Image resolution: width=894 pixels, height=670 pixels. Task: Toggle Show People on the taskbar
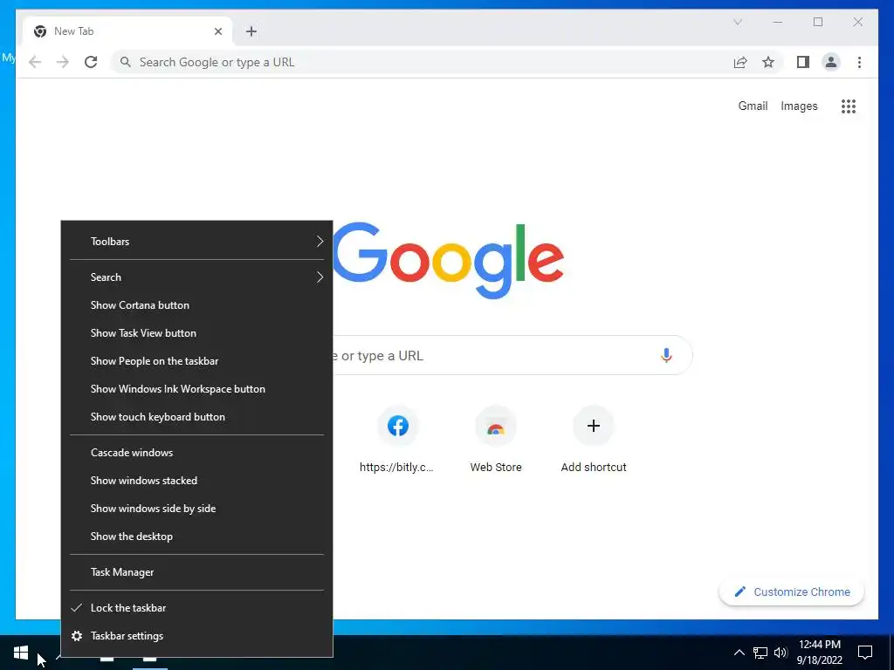click(x=196, y=361)
